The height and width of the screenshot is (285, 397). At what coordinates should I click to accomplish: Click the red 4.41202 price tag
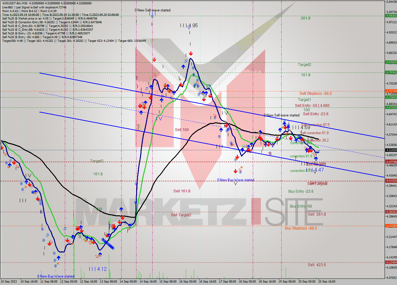(391, 180)
